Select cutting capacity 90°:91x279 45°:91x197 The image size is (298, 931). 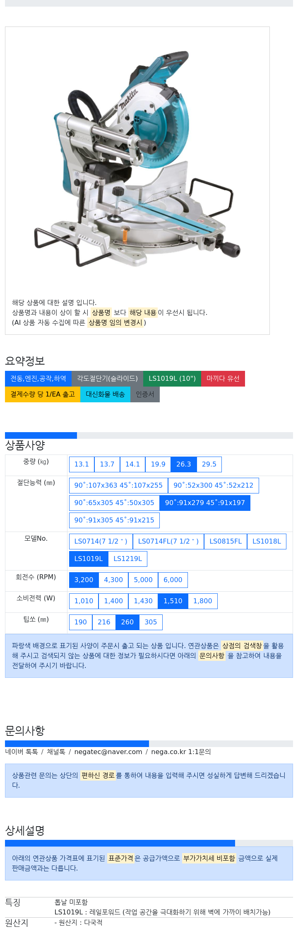click(205, 503)
